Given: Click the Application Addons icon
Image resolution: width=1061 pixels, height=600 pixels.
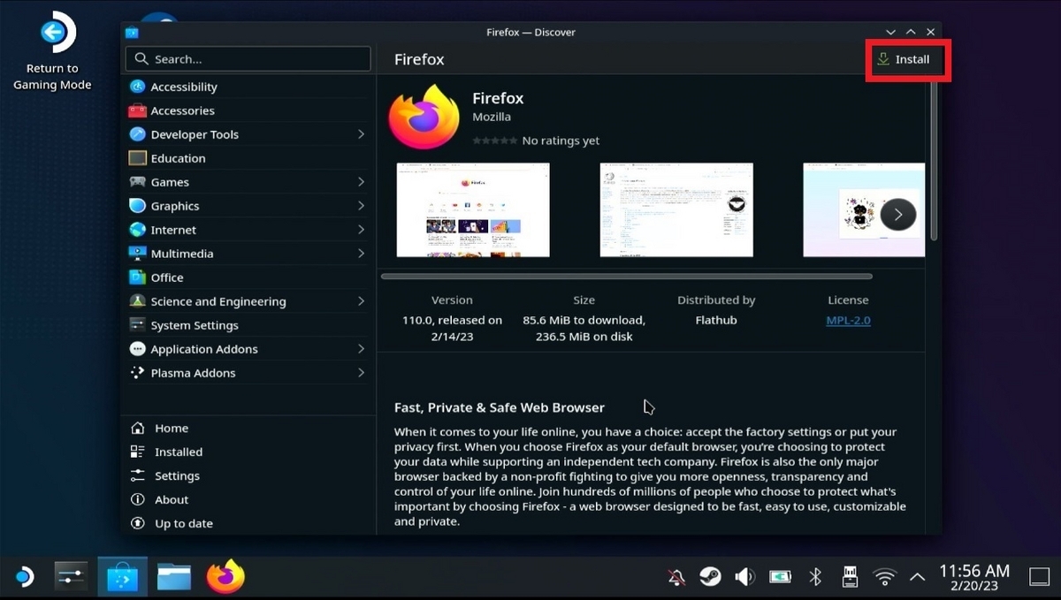Looking at the screenshot, I should (x=137, y=349).
